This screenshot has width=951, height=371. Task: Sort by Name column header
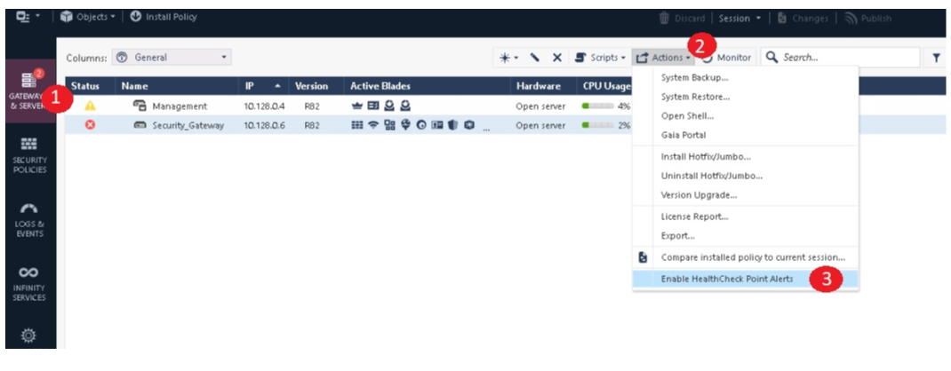[134, 87]
